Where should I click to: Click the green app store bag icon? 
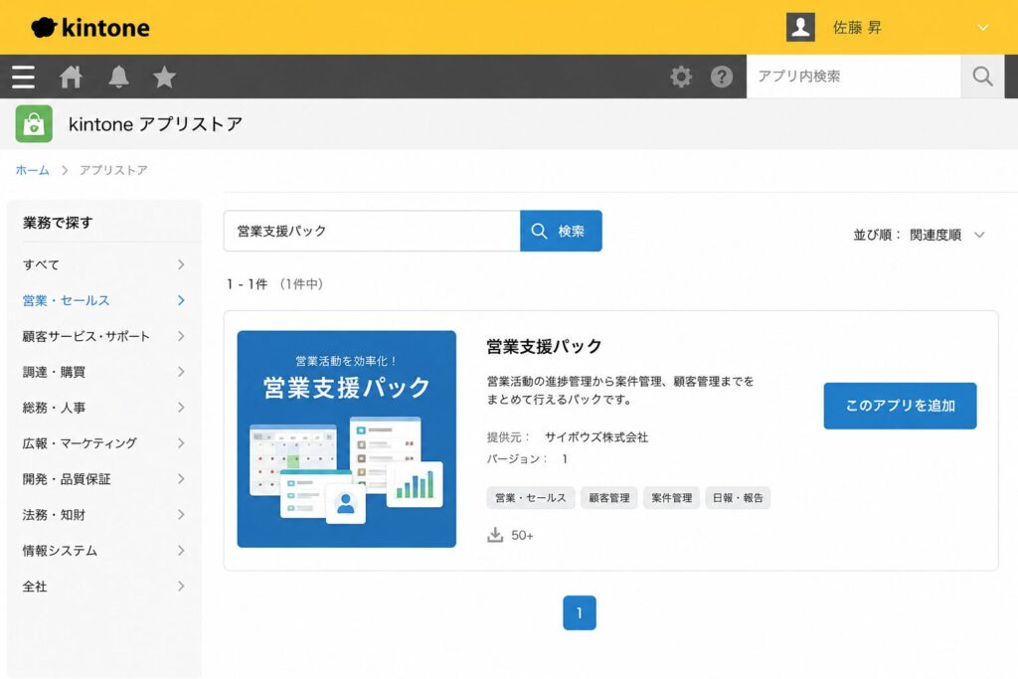34,124
